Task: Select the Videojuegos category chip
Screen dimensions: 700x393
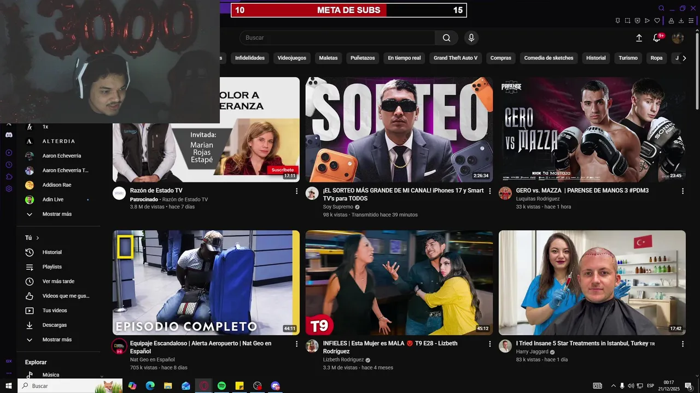Action: 292,58
